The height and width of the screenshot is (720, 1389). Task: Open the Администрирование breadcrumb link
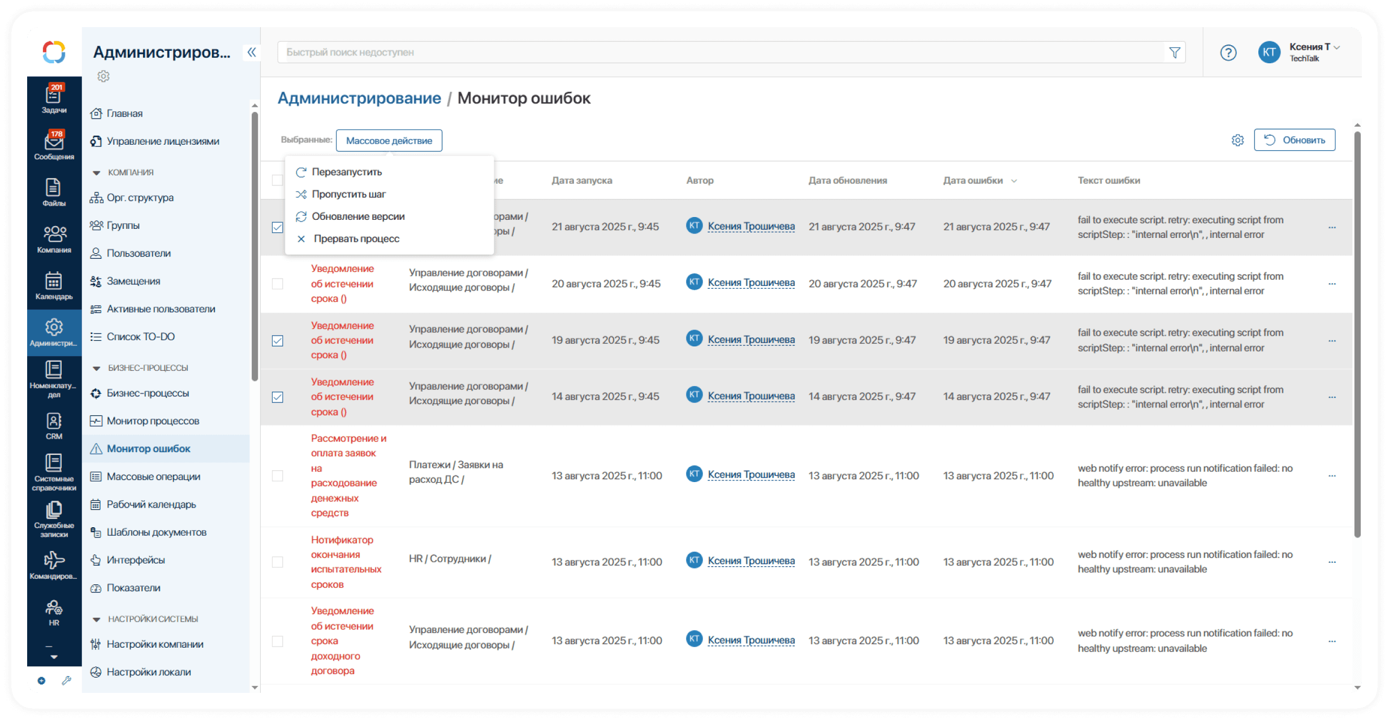(359, 98)
